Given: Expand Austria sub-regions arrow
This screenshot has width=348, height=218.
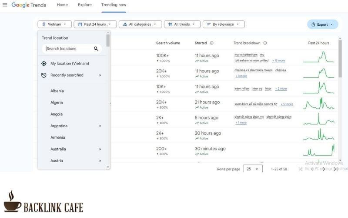Looking at the screenshot, I should [x=100, y=161].
